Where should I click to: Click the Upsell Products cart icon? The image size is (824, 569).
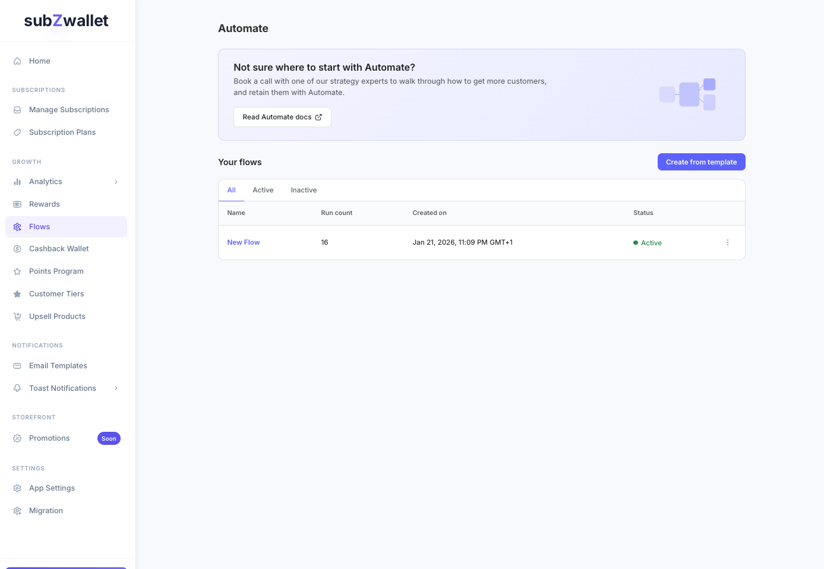pos(17,317)
